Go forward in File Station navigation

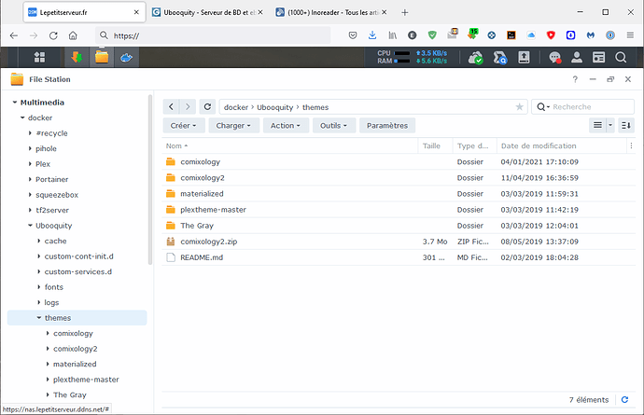point(188,106)
